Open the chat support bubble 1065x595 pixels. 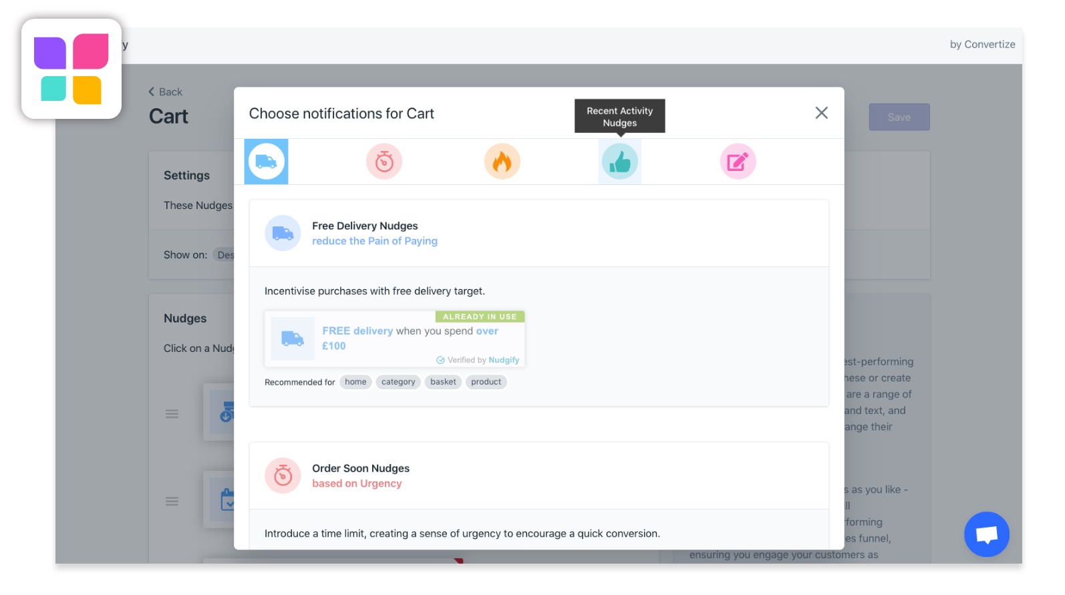tap(986, 534)
